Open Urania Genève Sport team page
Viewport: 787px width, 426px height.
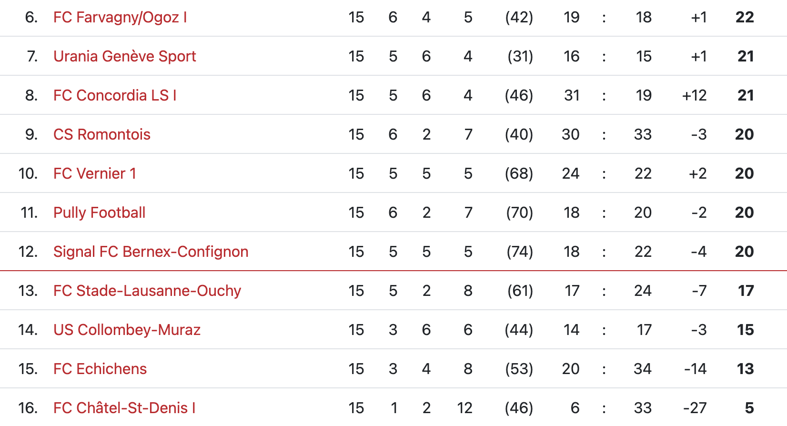tap(125, 56)
